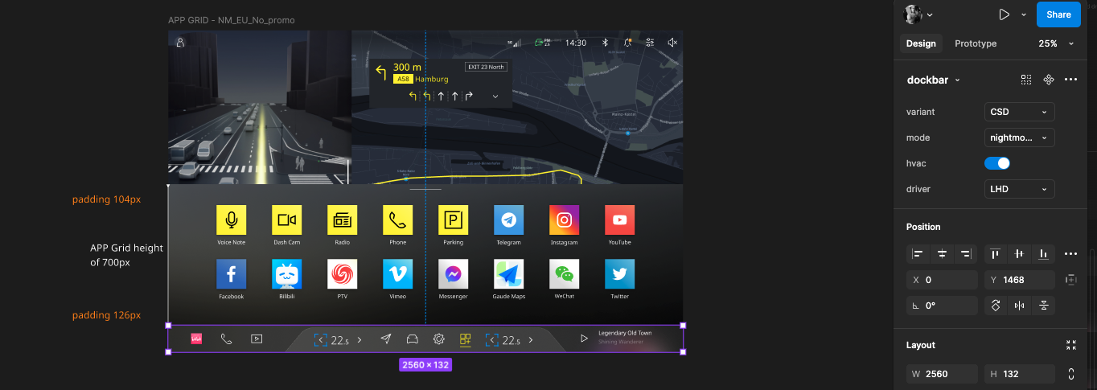Switch to the Design tab
This screenshot has width=1097, height=390.
tap(921, 43)
